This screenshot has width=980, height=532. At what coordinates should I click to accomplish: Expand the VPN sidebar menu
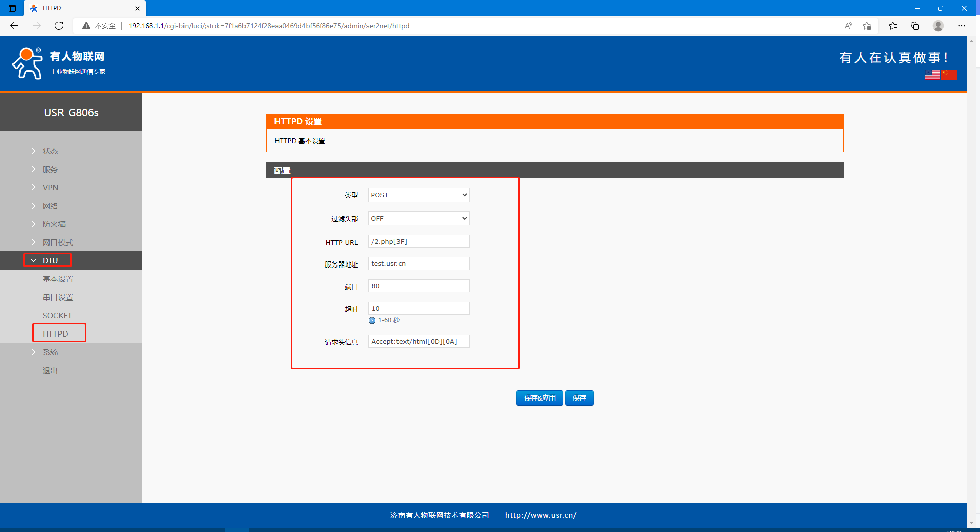50,187
